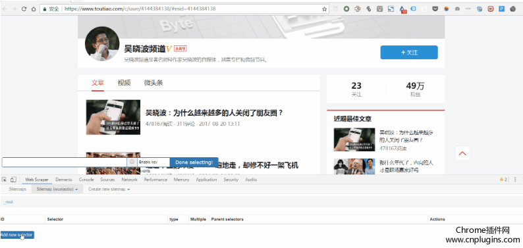Viewport: 523px width, 248px height.
Task: Click the blue A extension with red badge
Action: 402,9
